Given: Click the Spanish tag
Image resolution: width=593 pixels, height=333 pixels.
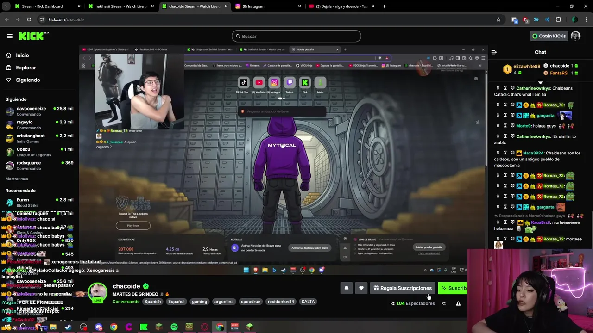Looking at the screenshot, I should click(152, 302).
